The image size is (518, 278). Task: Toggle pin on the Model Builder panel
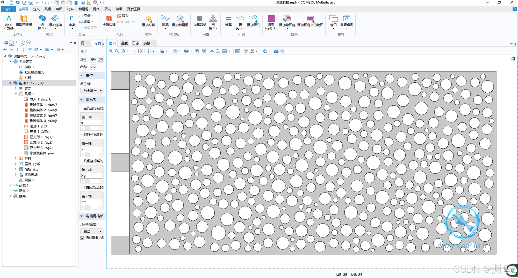[75, 43]
